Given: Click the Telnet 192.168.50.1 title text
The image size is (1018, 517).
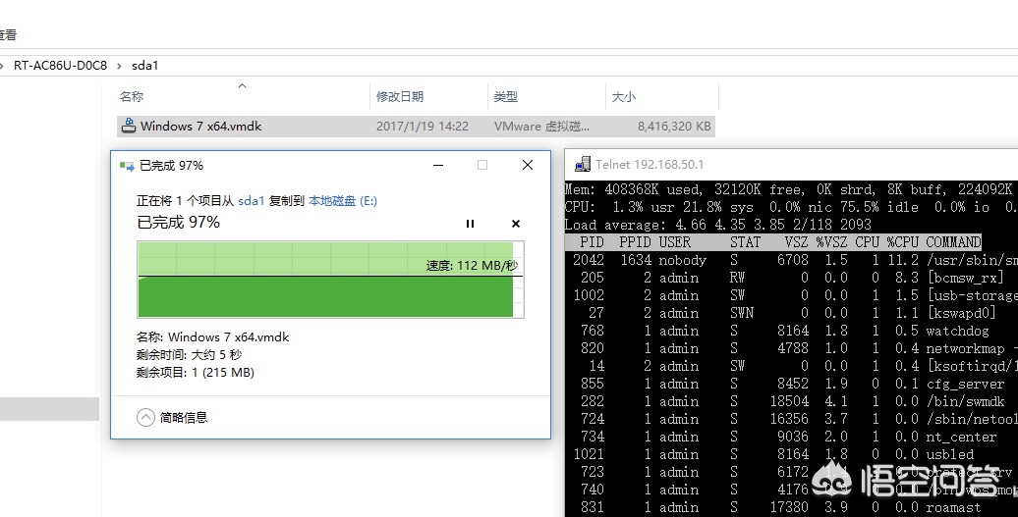Looking at the screenshot, I should pyautogui.click(x=650, y=165).
